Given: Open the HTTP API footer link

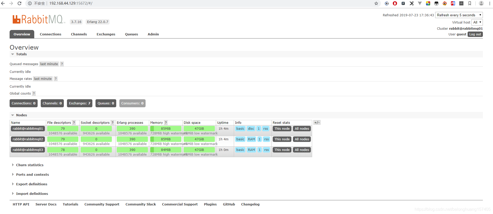Looking at the screenshot, I should coord(21,204).
